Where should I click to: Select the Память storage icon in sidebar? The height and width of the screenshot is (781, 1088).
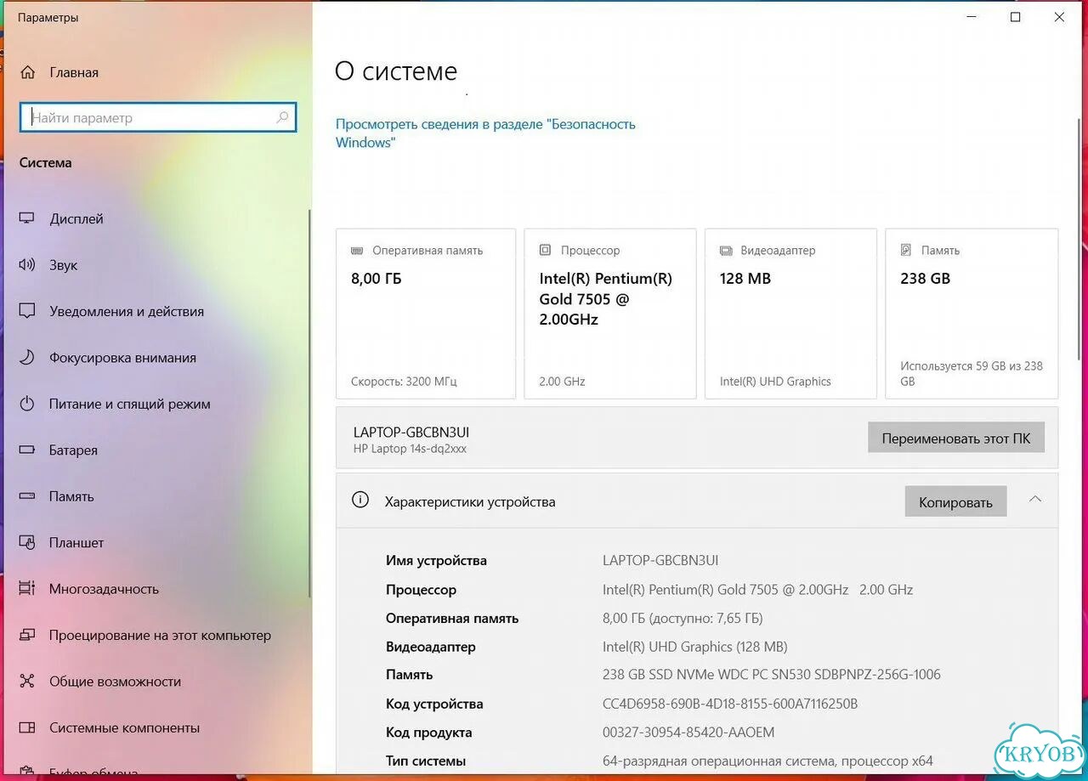tap(27, 496)
